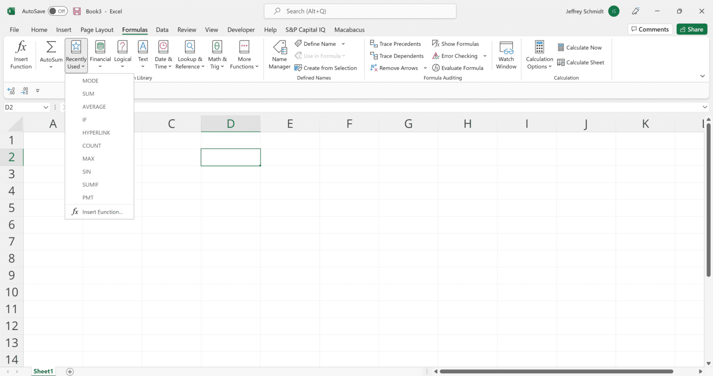Collapse the ribbon with the chevron

click(702, 76)
